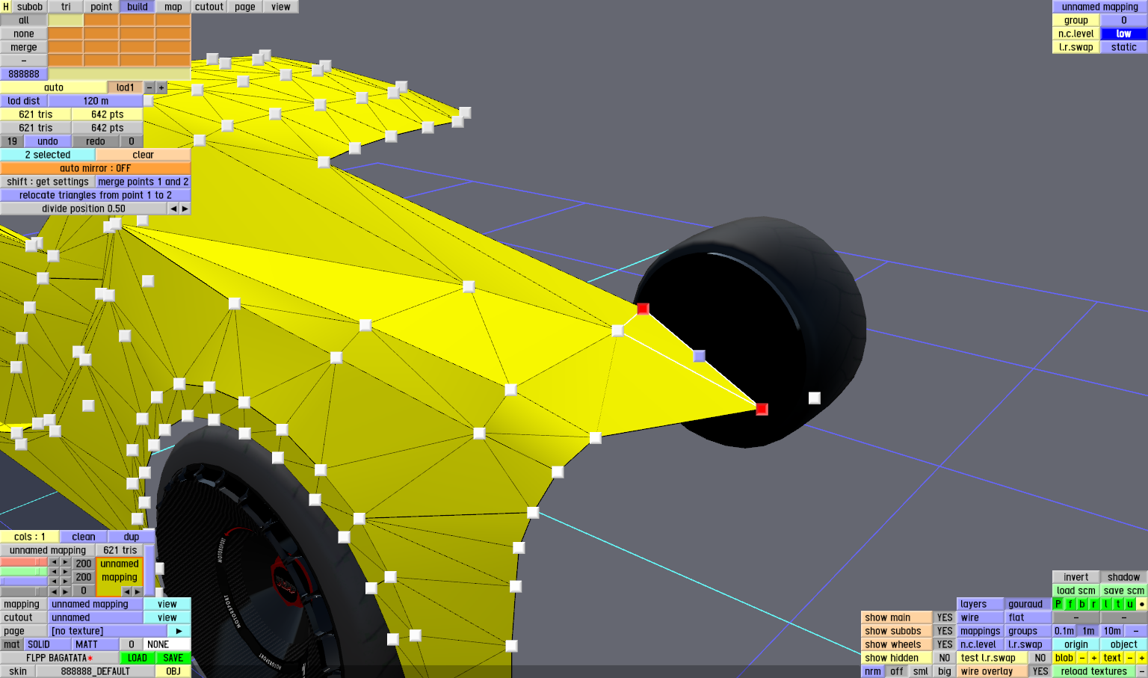The height and width of the screenshot is (678, 1148).
Task: Select the l left view button
Action: 1106,604
